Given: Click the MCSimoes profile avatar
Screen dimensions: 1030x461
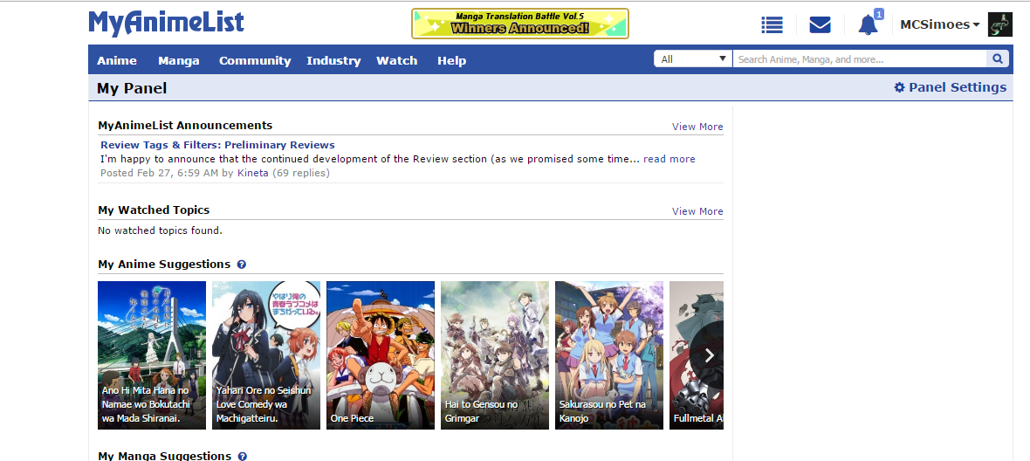Looking at the screenshot, I should point(999,24).
